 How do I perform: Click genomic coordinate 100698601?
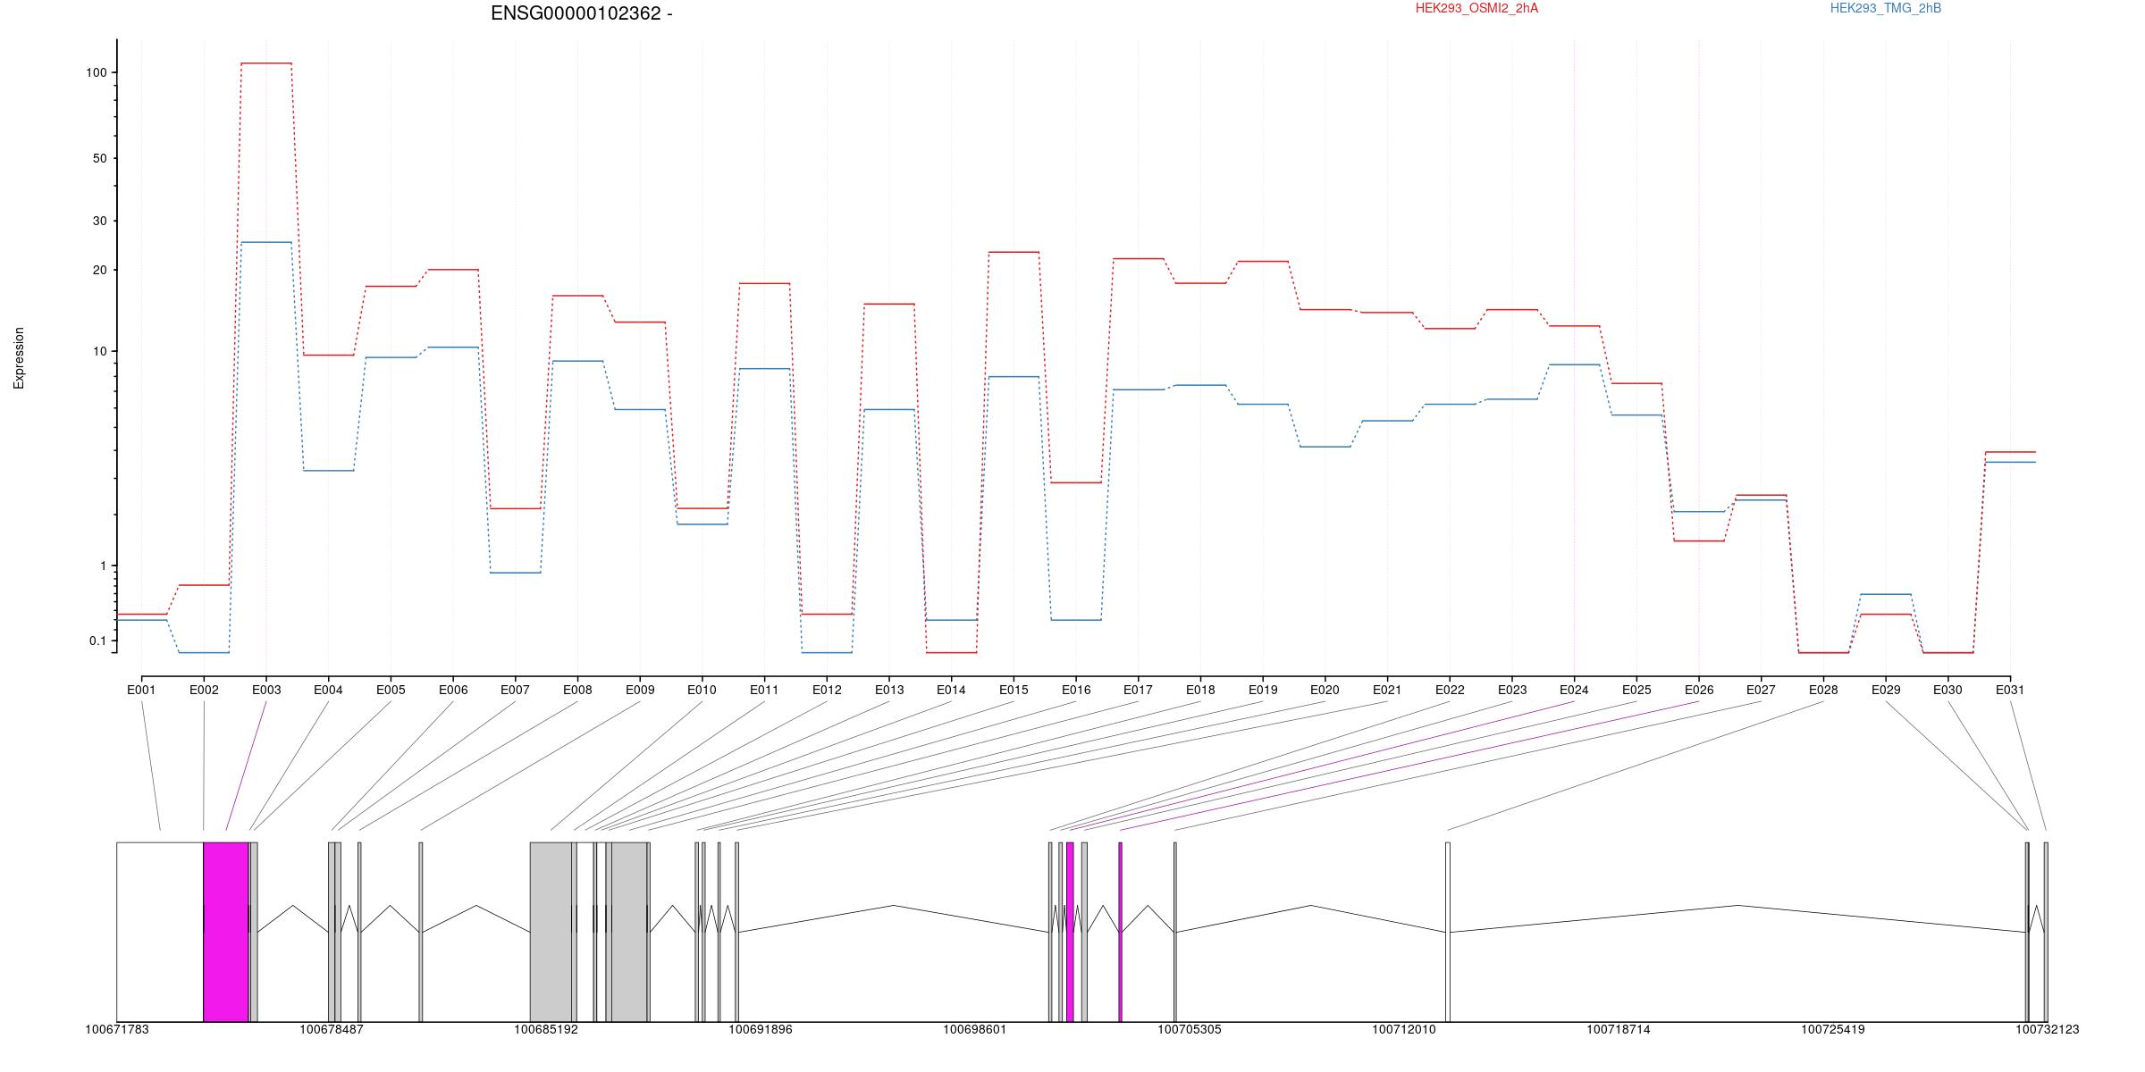(975, 1030)
